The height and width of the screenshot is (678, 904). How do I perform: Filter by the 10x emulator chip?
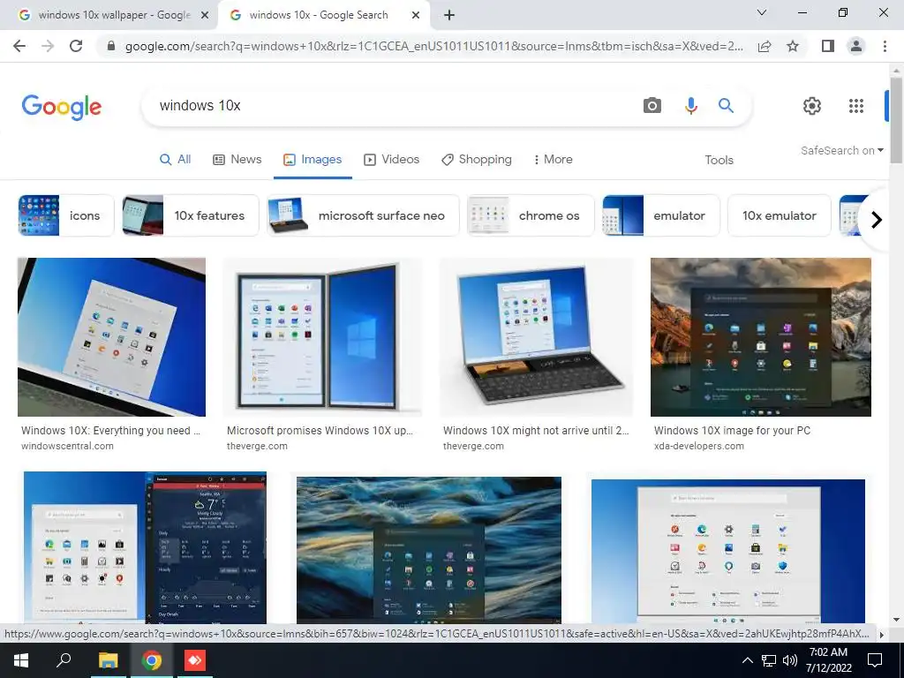tap(779, 215)
